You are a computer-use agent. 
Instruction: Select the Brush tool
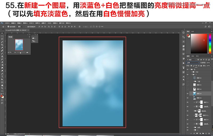(2, 53)
